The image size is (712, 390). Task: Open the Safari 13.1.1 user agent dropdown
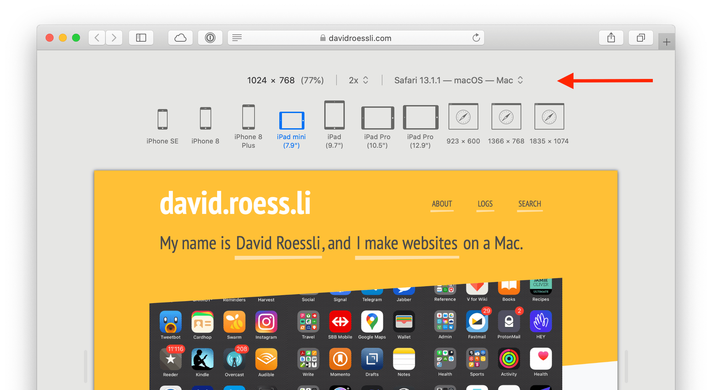458,80
